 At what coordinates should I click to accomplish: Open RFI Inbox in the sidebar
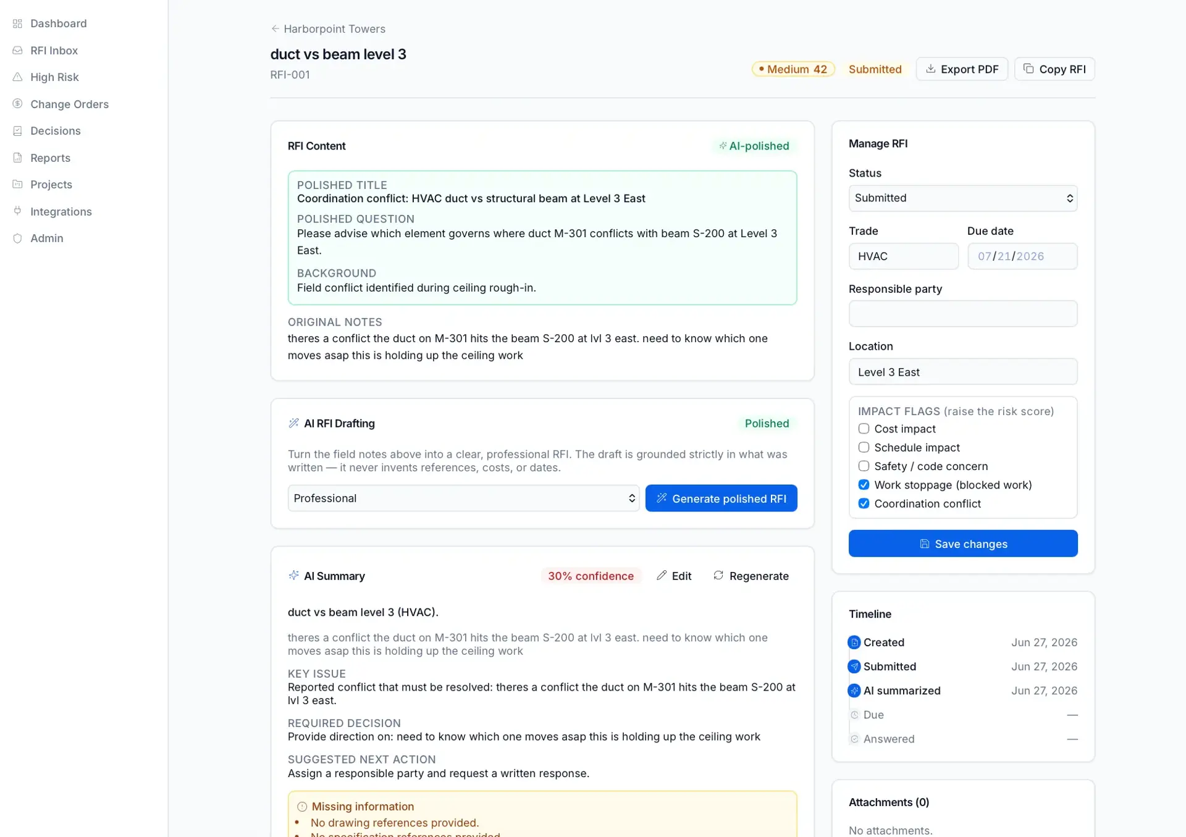[x=54, y=51]
